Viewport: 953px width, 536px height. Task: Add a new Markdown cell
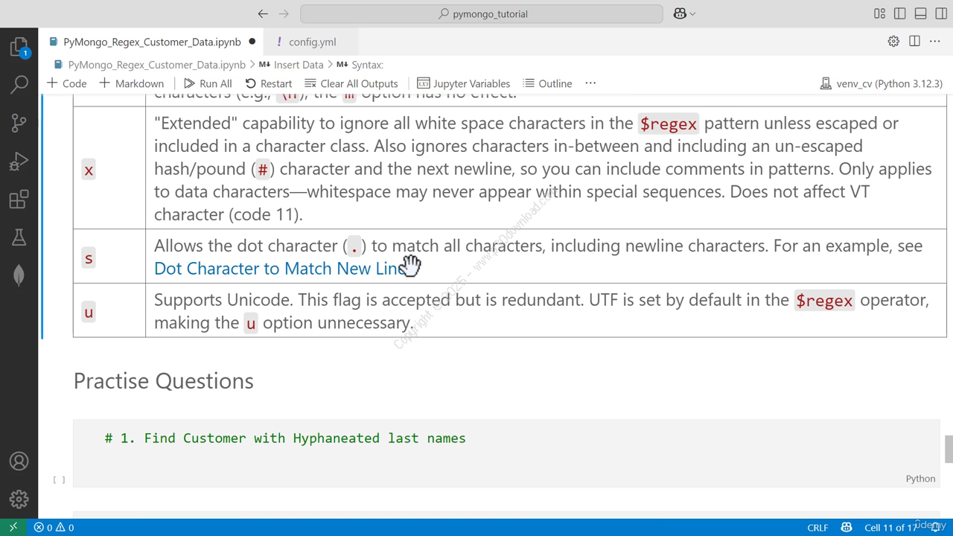point(132,83)
